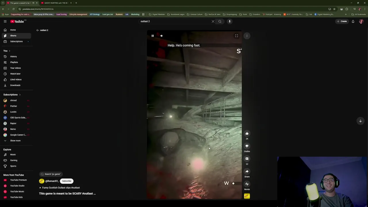Open Funny Scottish Outlast clips playlist
The width and height of the screenshot is (368, 207).
click(x=60, y=188)
